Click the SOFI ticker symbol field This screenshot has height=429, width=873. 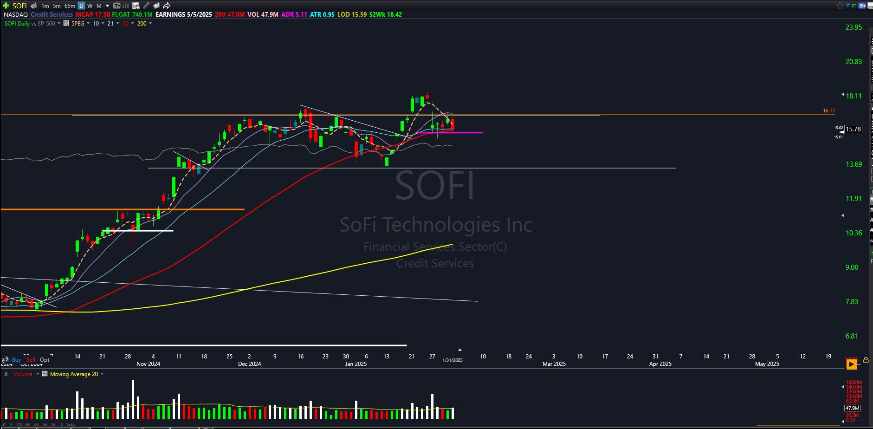point(19,6)
